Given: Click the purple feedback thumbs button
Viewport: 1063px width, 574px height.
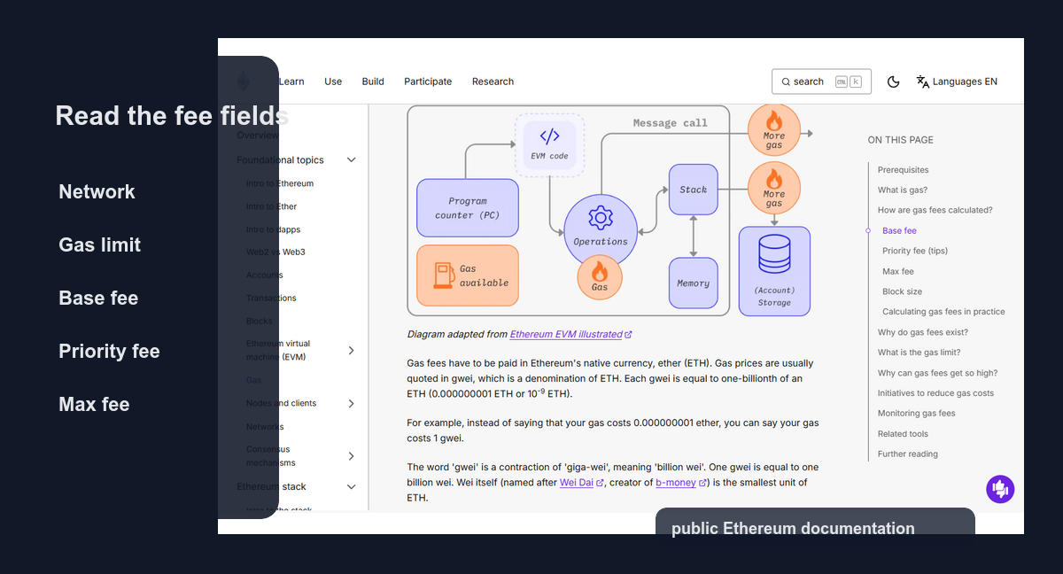Looking at the screenshot, I should 1000,489.
